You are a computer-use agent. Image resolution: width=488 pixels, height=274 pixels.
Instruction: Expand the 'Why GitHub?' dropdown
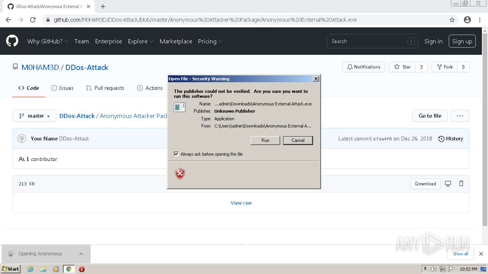48,41
